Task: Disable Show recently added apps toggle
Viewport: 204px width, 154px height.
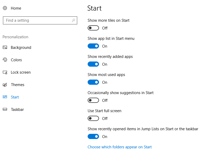Action: (x=93, y=64)
